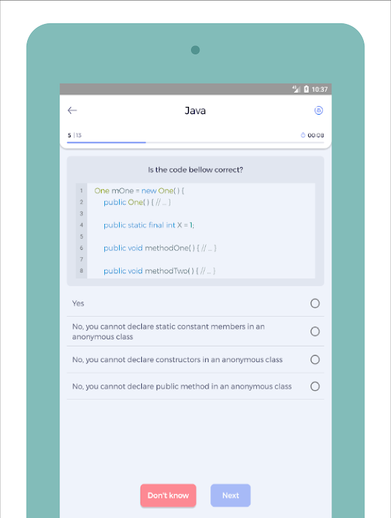391x518 pixels.
Task: Tap the timer clock icon
Action: [x=303, y=135]
